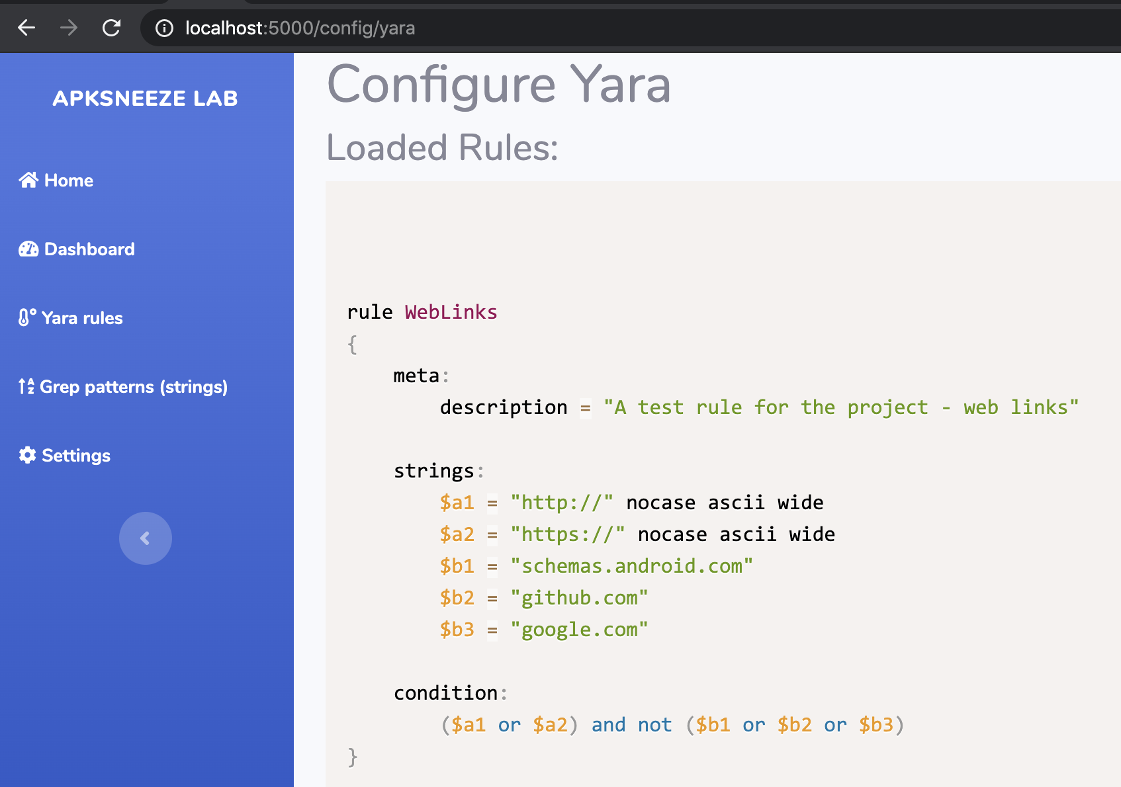Click the Grep patterns sort icon
This screenshot has width=1121, height=787.
(x=26, y=386)
